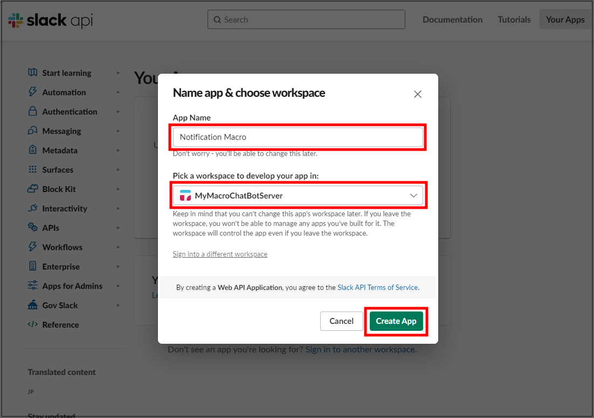Open Gov Slack sidebar item
The height and width of the screenshot is (418, 594).
60,306
